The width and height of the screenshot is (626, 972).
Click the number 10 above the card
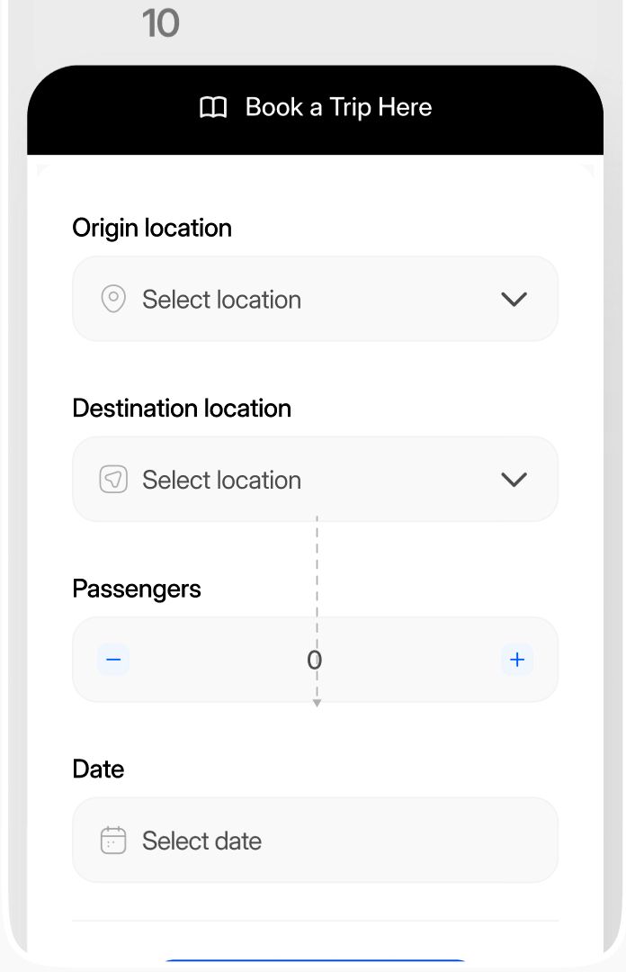[161, 23]
